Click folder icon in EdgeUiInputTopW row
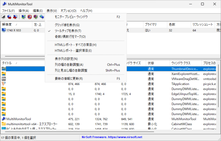Image resolution: width=221 pixels, height=141 pixels. (x=4, y=94)
